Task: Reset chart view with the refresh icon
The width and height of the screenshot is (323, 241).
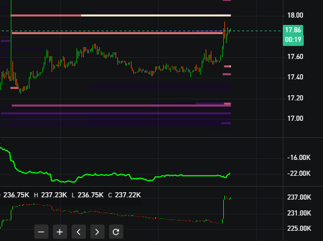Action: (x=116, y=232)
